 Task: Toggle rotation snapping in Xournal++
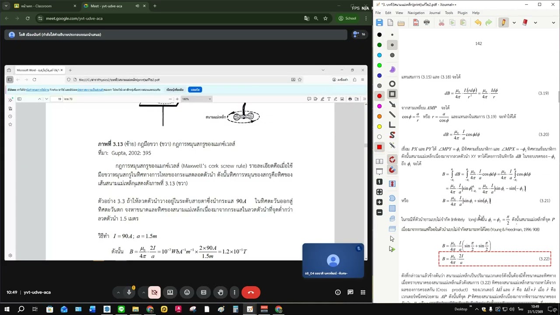(392, 159)
